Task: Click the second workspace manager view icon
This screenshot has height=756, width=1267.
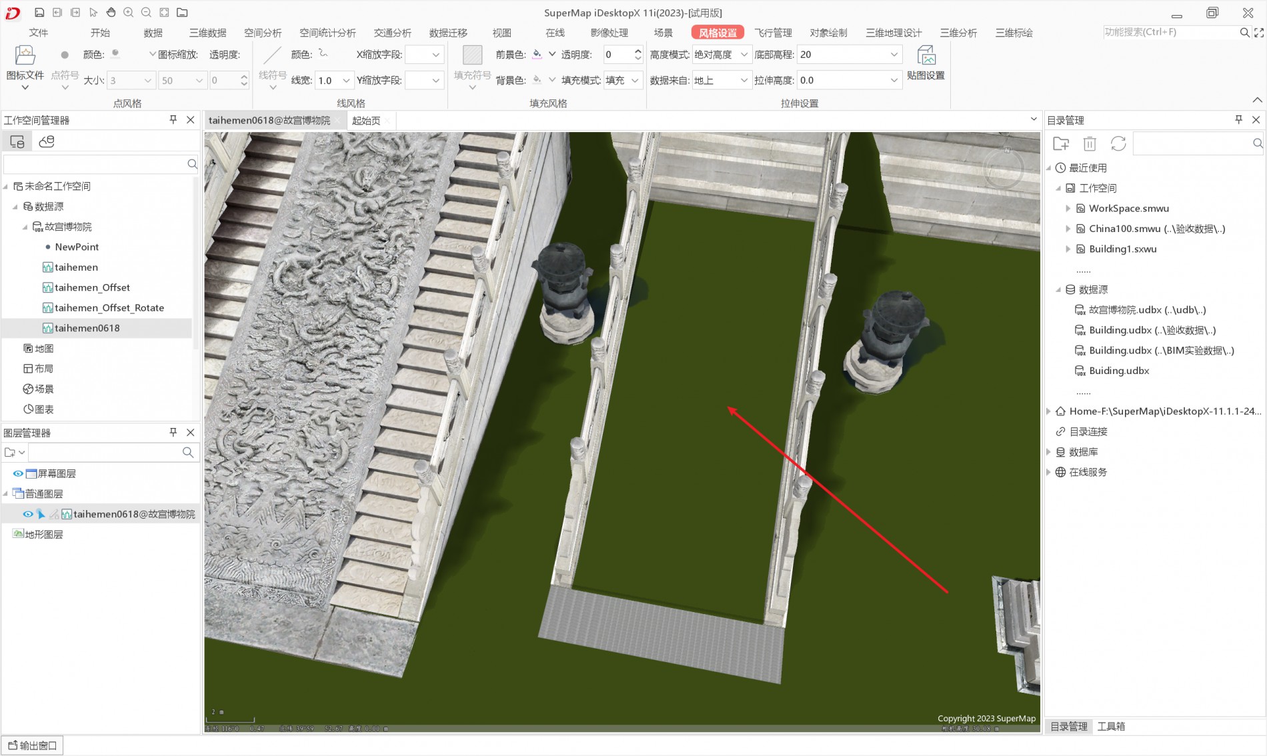Action: [47, 141]
